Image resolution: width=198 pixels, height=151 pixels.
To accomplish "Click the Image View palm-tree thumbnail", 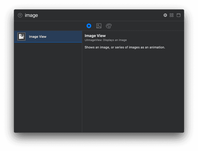I will pyautogui.click(x=21, y=37).
